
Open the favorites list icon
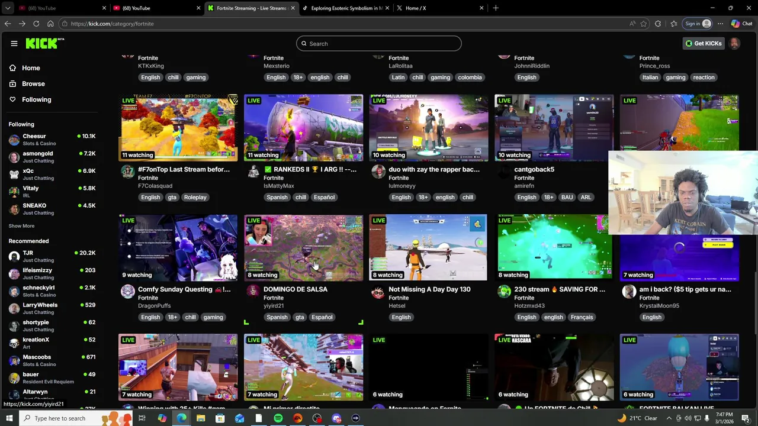(674, 24)
